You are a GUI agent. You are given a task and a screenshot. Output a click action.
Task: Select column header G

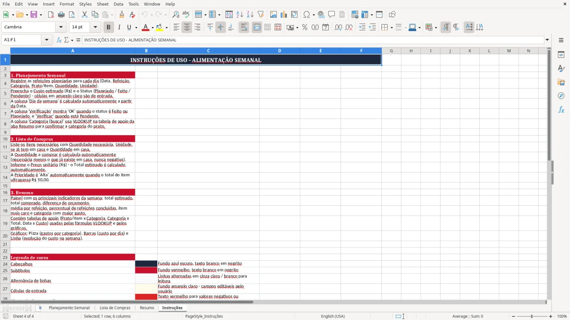click(x=391, y=51)
